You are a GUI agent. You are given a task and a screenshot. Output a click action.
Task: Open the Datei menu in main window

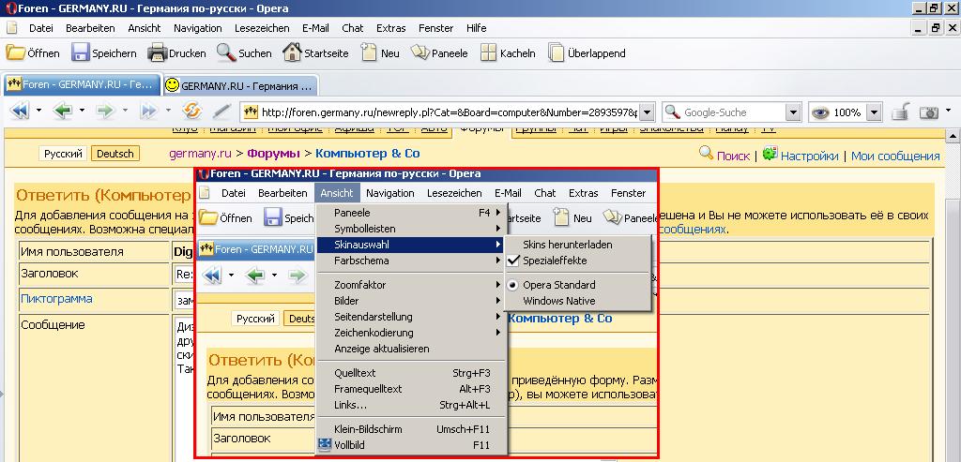[41, 27]
